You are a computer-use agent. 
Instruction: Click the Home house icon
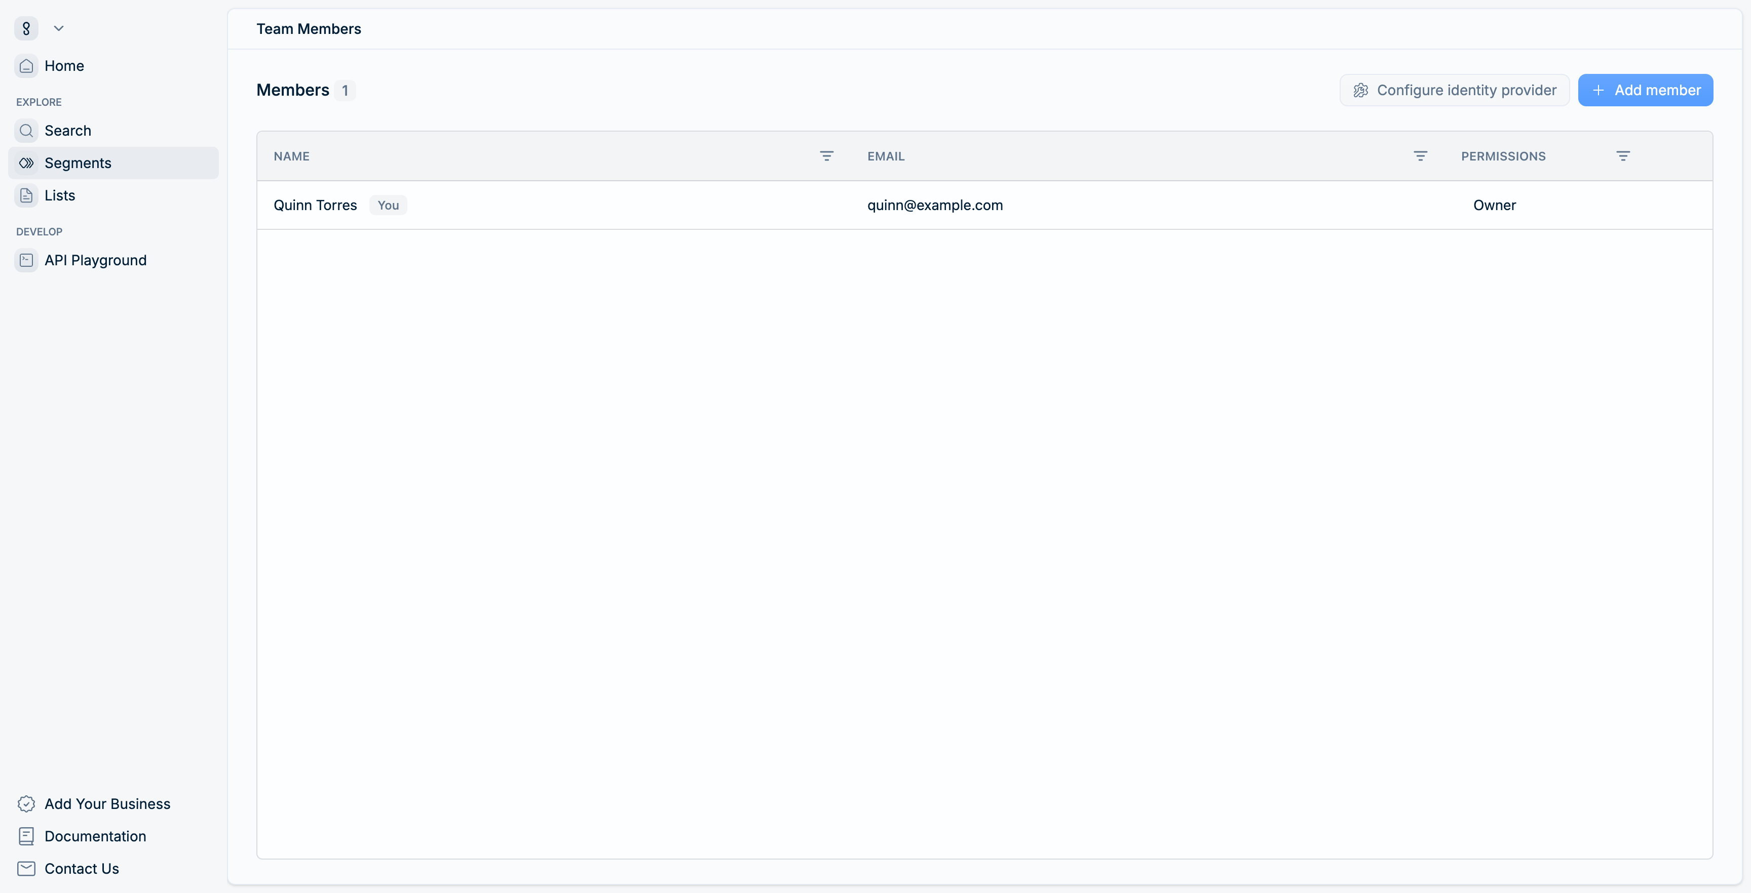point(26,66)
